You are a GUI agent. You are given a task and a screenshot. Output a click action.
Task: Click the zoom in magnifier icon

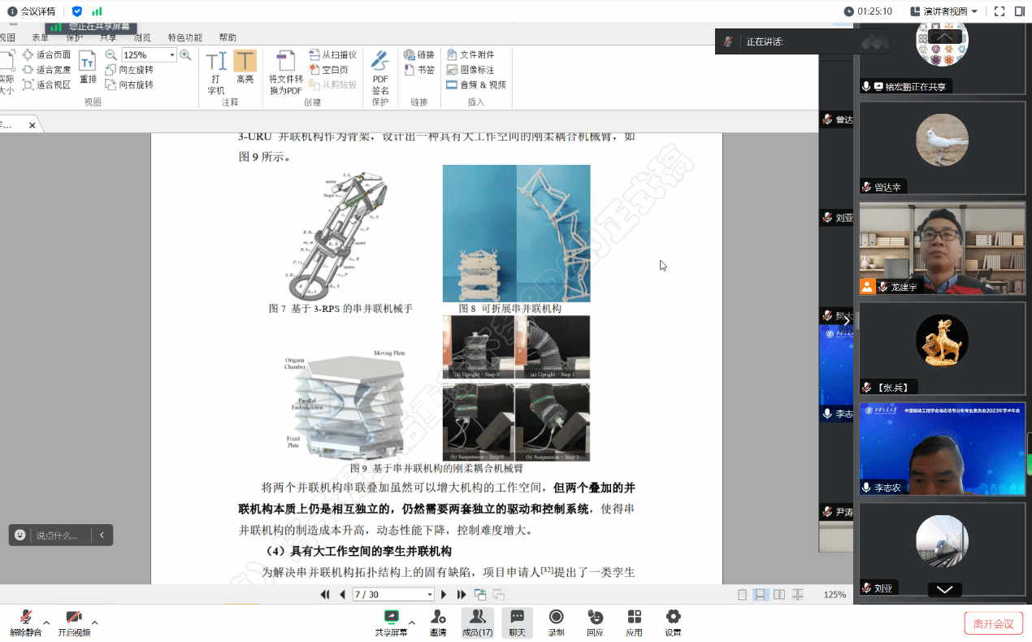tap(186, 55)
